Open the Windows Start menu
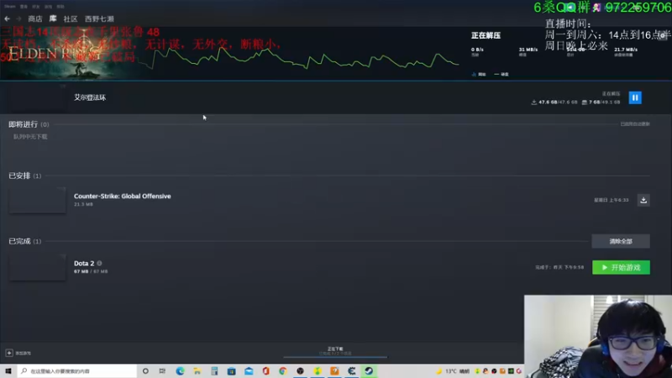Viewport: 672px width, 378px height. coord(8,371)
